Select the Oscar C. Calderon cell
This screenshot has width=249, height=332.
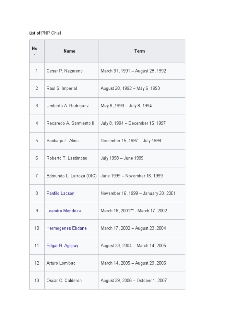[64, 280]
